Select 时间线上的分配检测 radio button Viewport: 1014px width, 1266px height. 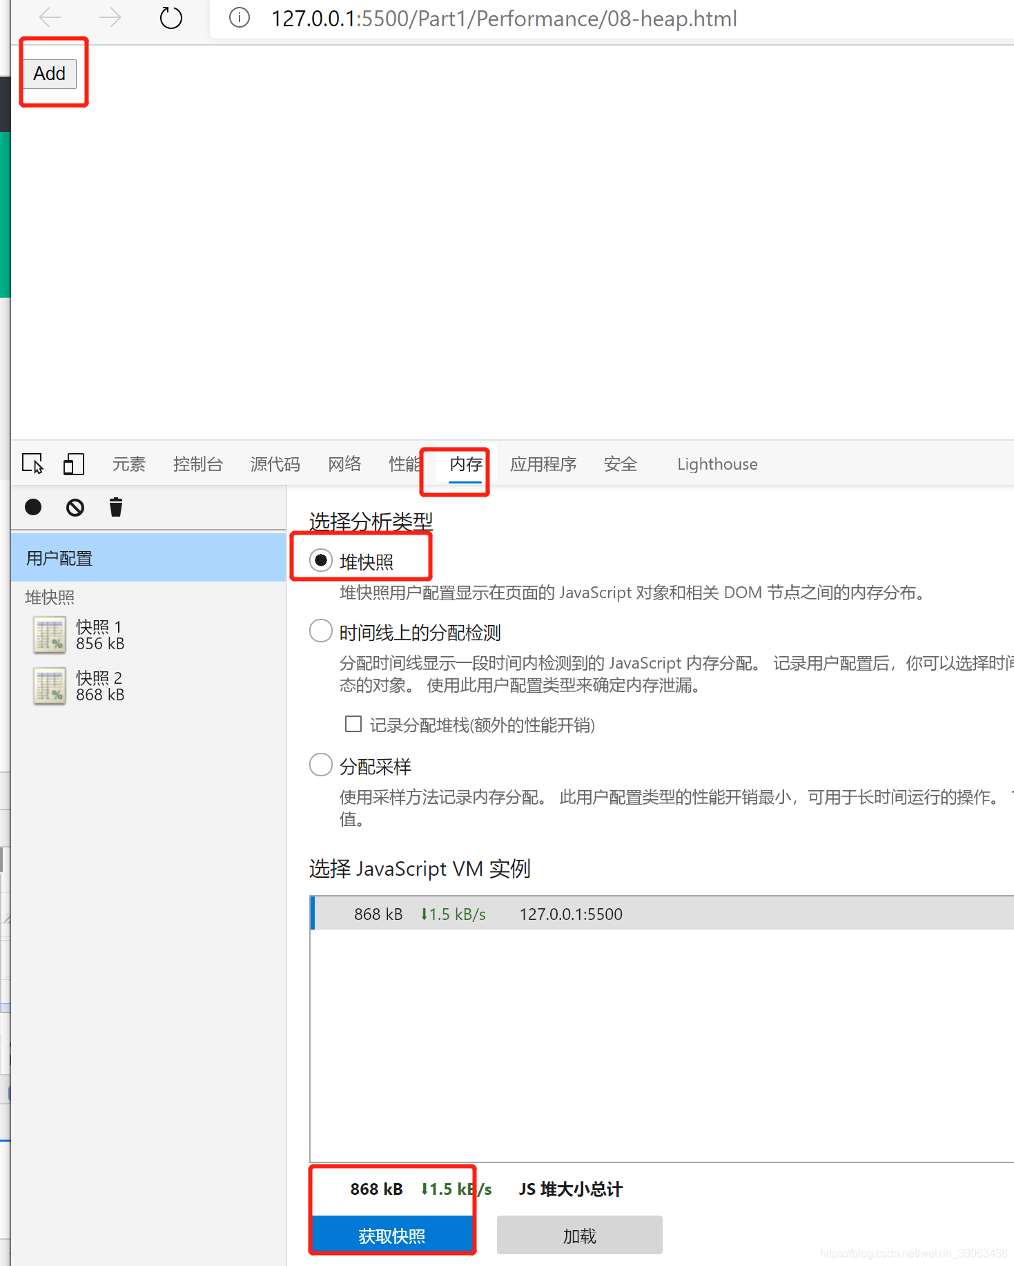coord(321,631)
